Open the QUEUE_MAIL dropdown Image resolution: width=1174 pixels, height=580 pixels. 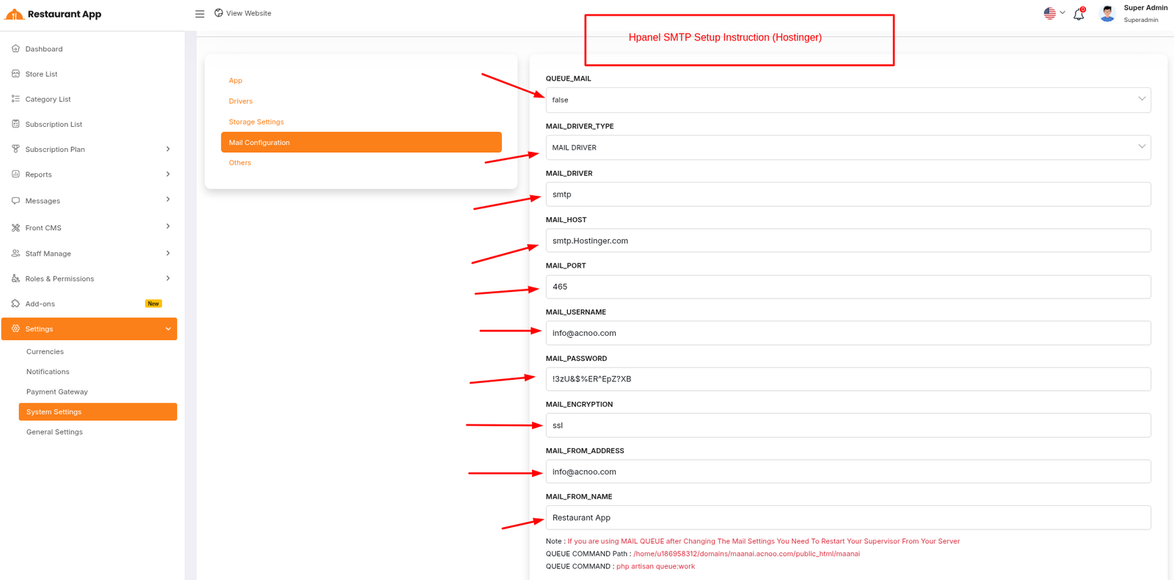[x=847, y=100]
